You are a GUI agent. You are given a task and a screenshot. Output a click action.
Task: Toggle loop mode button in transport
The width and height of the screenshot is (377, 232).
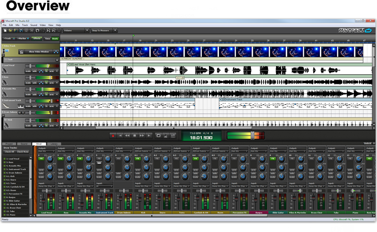(159, 135)
